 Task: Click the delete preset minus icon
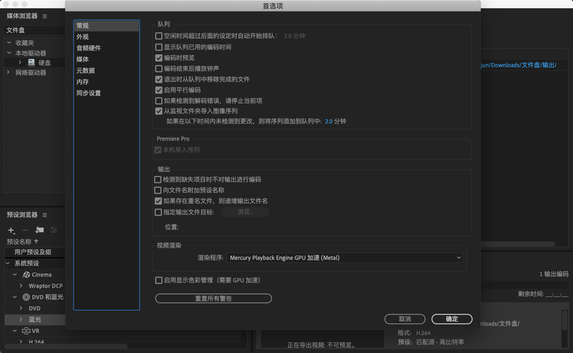24,230
